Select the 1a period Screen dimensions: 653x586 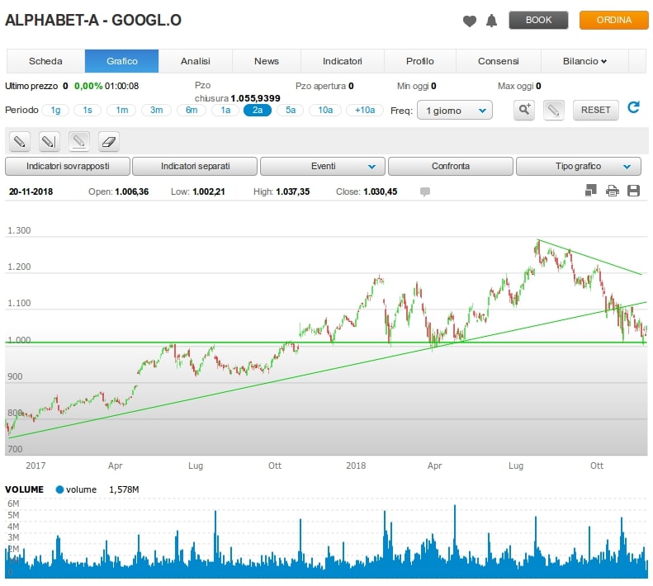tap(225, 110)
